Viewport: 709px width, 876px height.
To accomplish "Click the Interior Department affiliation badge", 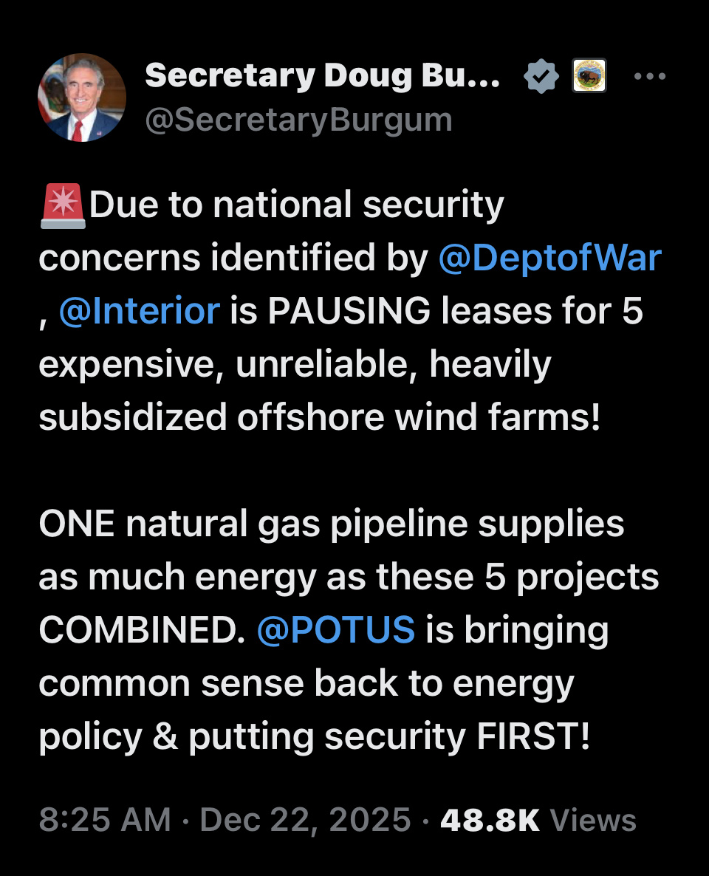I will pos(589,76).
